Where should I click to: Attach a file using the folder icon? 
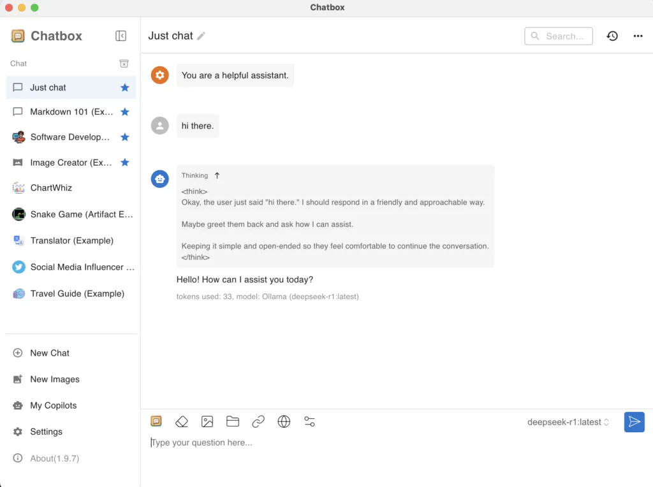coord(233,421)
